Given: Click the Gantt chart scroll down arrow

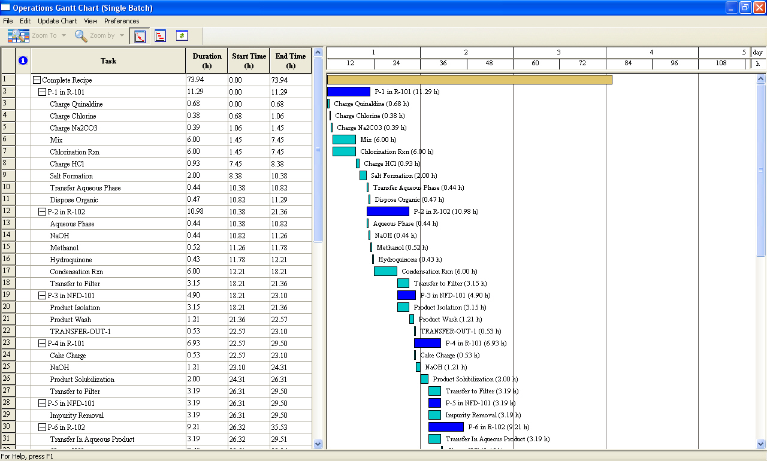Looking at the screenshot, I should tap(761, 444).
